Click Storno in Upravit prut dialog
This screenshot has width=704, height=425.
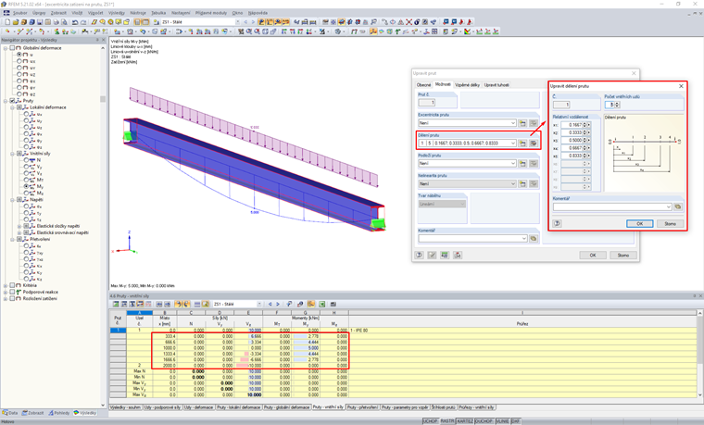[623, 255]
